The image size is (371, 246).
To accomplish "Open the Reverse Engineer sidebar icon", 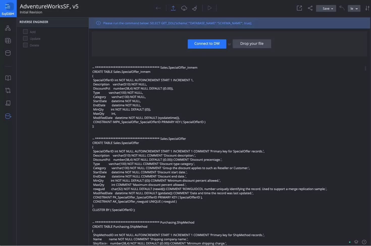I will (8, 116).
